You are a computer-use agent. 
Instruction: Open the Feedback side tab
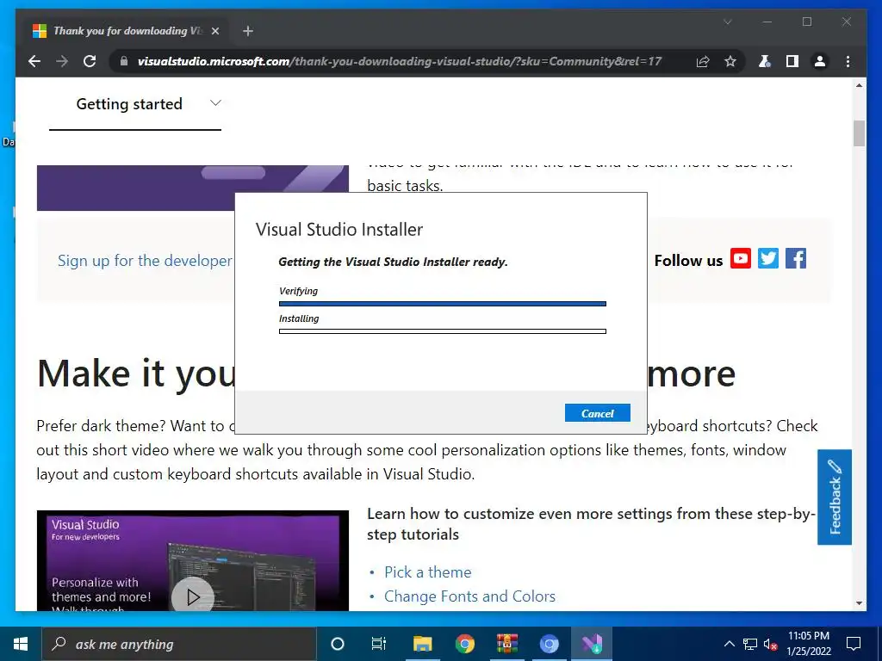point(834,497)
